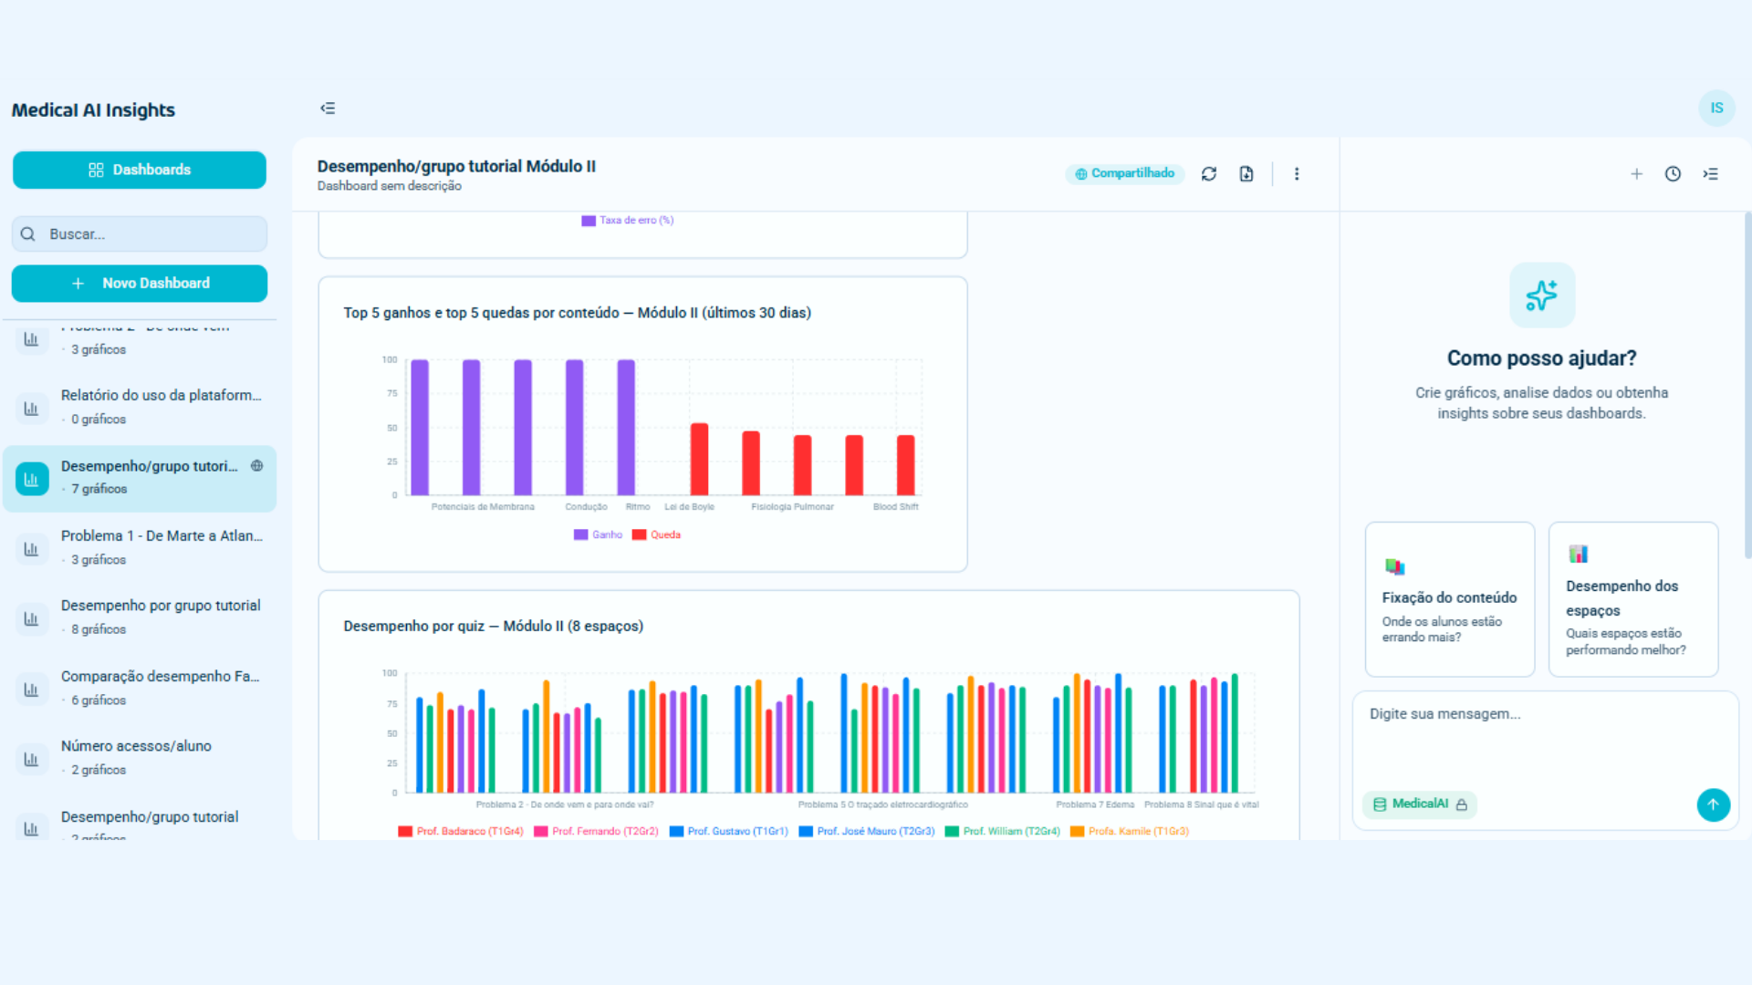
Task: Open the Dashboards section
Action: click(140, 170)
